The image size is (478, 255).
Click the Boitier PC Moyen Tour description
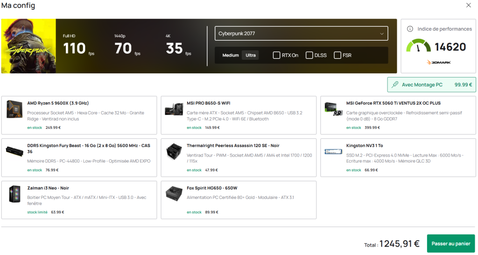86,200
